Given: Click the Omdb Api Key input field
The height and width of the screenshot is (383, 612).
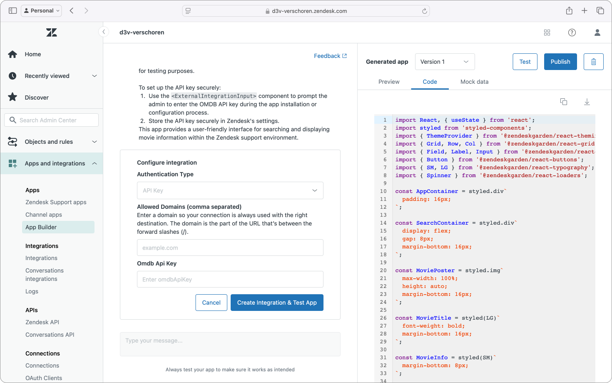Looking at the screenshot, I should 230,279.
